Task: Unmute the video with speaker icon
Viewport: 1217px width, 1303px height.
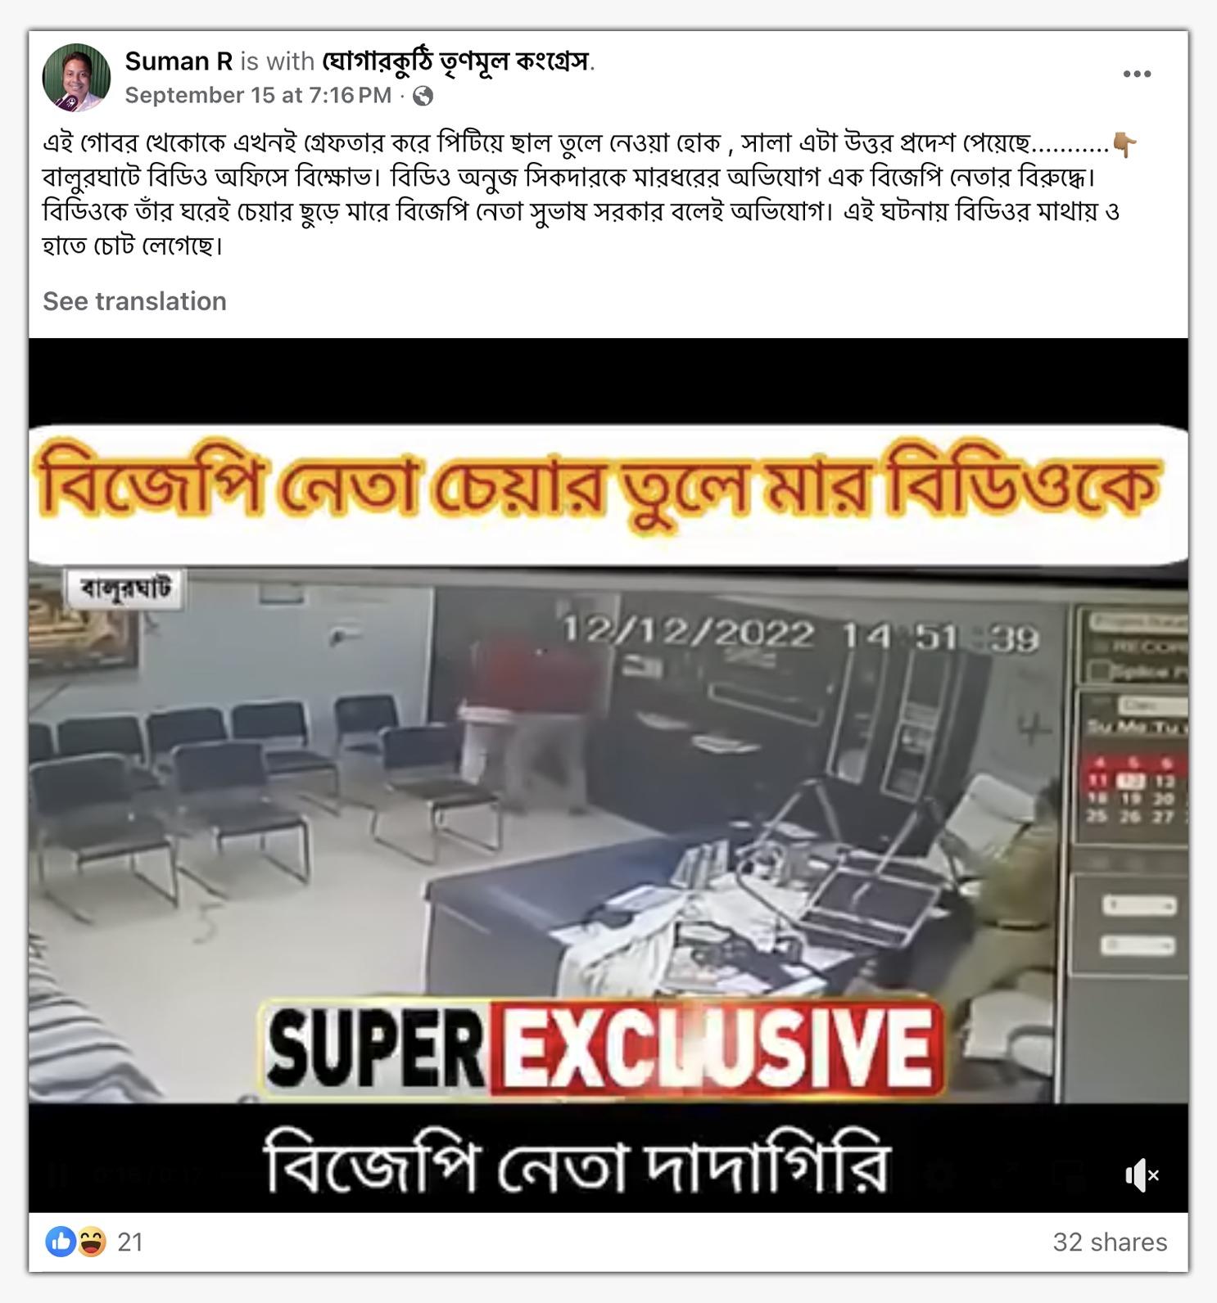Action: (x=1142, y=1175)
